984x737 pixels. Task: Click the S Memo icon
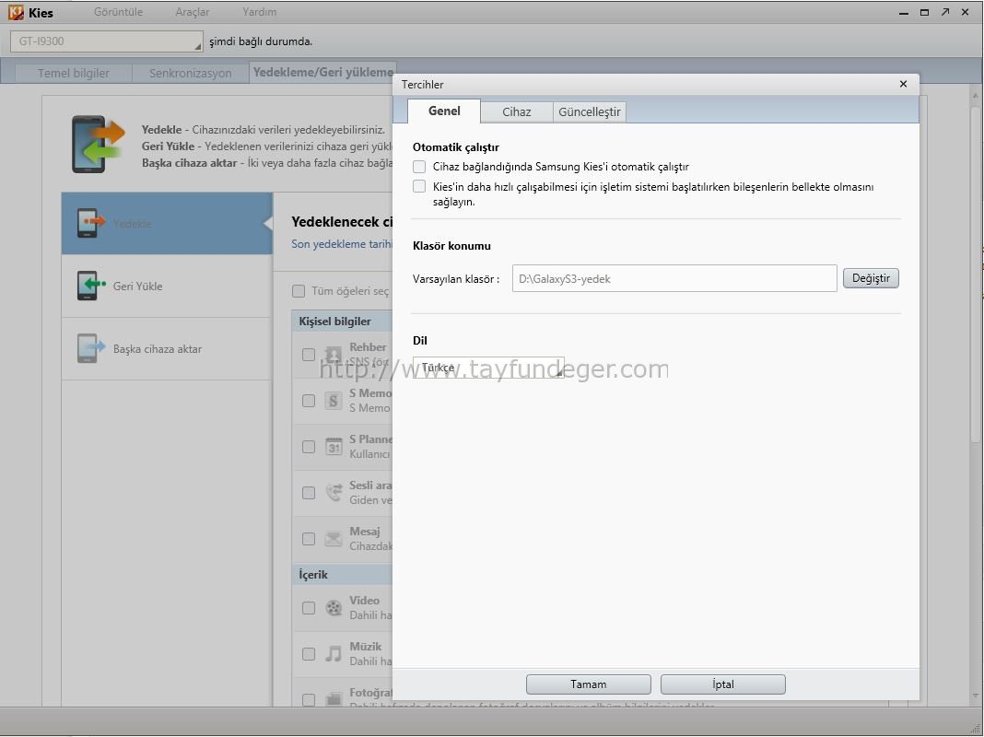334,401
